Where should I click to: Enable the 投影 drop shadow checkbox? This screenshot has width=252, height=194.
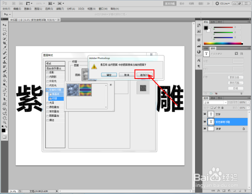48,73
